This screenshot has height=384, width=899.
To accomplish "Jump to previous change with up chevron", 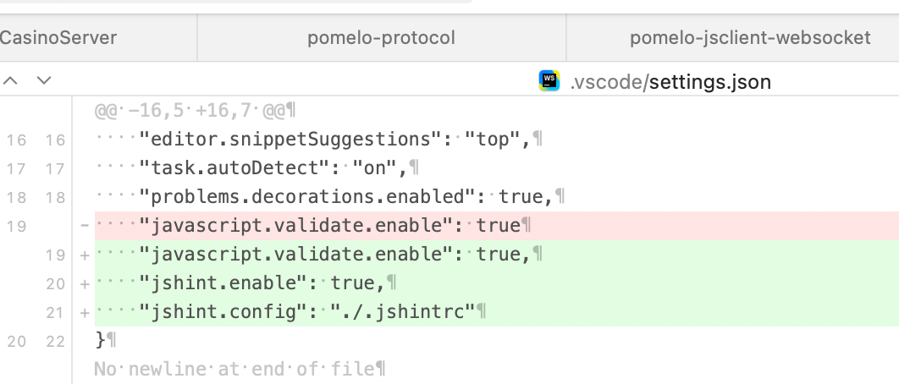I will tap(11, 81).
